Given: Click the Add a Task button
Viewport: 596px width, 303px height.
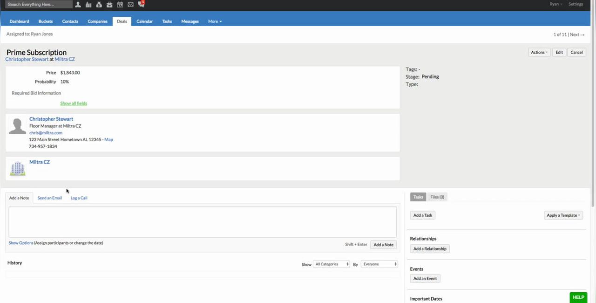Looking at the screenshot, I should pos(423,215).
